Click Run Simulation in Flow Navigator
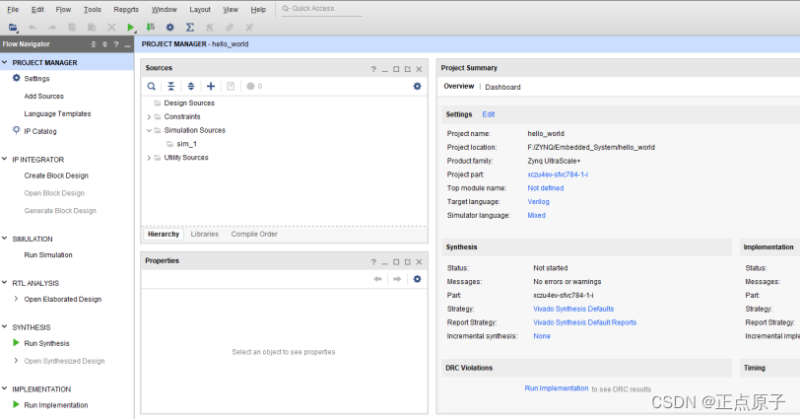 [x=48, y=255]
